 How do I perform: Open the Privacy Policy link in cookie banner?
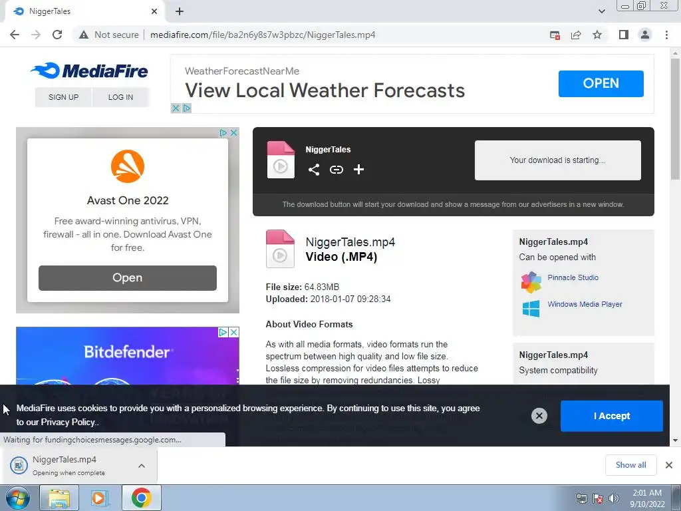tap(68, 422)
